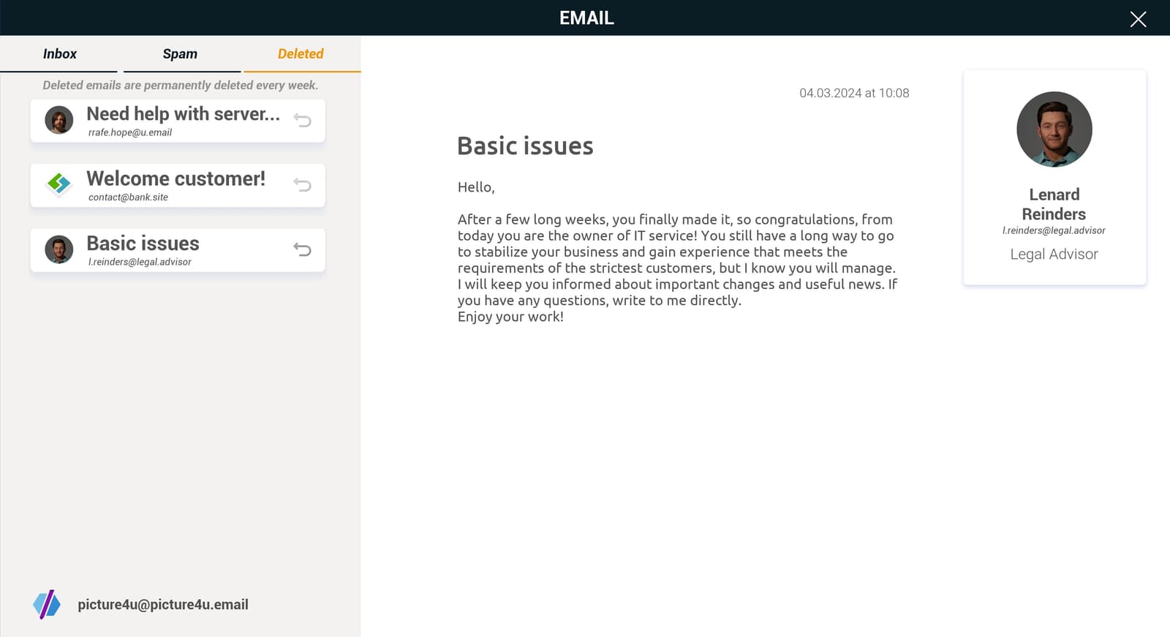Click the Lenard Reinders name on contact card
Image resolution: width=1170 pixels, height=637 pixels.
pyautogui.click(x=1054, y=204)
